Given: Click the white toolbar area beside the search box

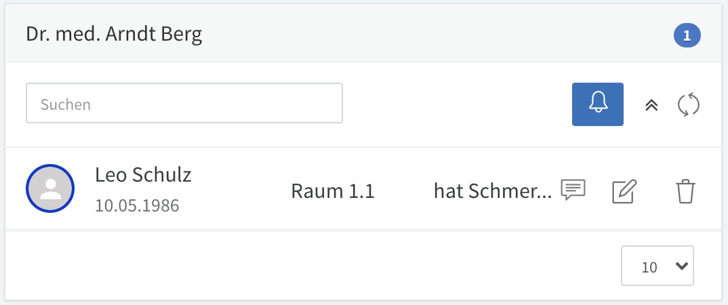Looking at the screenshot, I should pyautogui.click(x=457, y=104).
